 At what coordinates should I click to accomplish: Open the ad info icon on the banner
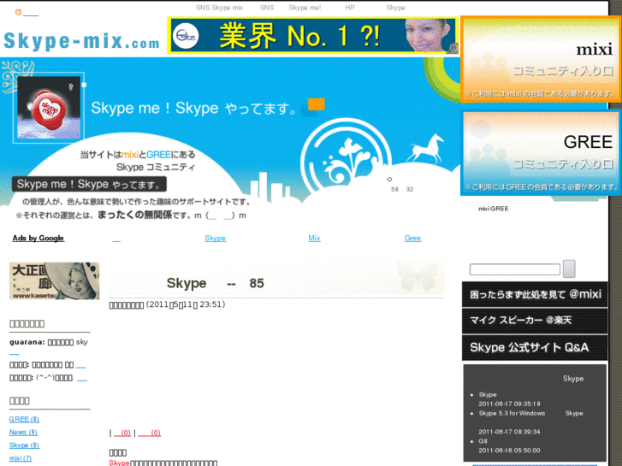point(453,48)
